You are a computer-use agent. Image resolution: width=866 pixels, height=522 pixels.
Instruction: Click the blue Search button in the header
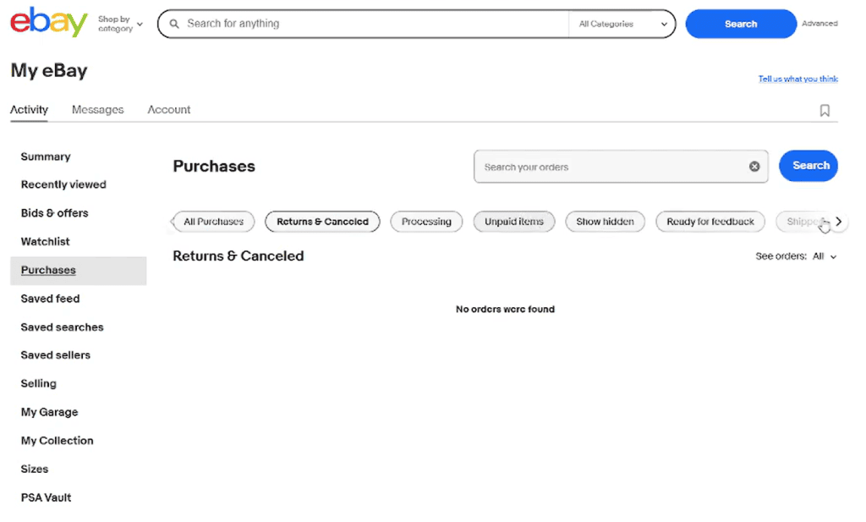741,24
